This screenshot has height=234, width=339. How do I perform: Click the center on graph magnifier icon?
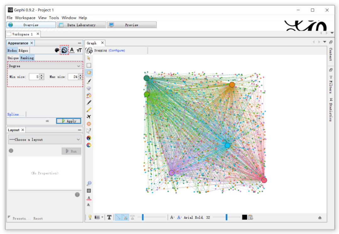coord(89,184)
